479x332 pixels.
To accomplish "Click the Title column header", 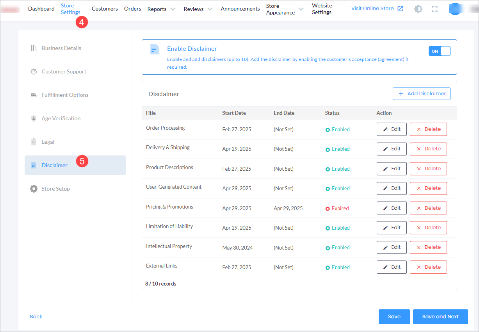I will (x=150, y=113).
